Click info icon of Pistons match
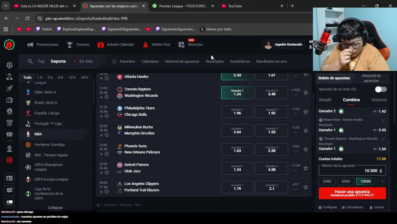Image resolution: width=397 pixels, height=224 pixels. 107,173
